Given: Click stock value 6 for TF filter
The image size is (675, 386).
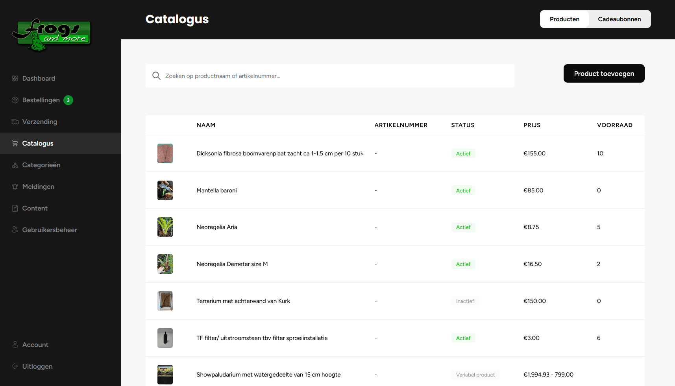Looking at the screenshot, I should click(x=599, y=338).
